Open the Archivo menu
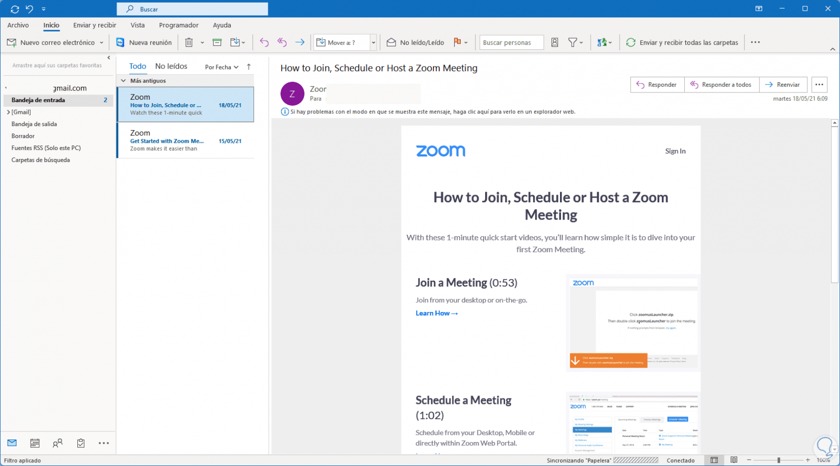840x466 pixels. coord(18,25)
